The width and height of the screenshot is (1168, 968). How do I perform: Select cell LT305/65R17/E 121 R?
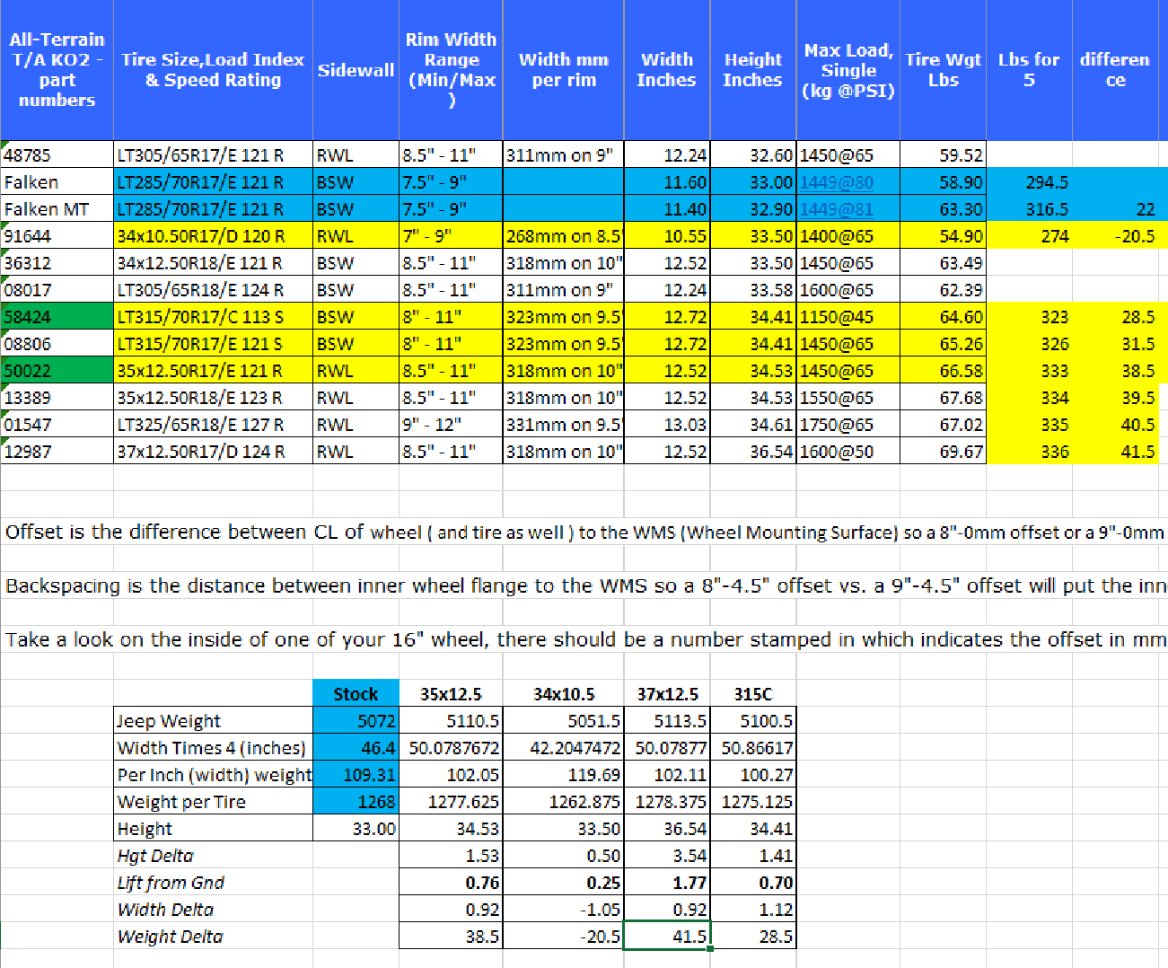coord(214,155)
